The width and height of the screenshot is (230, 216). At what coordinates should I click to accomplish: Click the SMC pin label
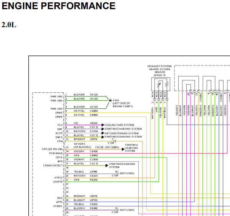(60, 129)
